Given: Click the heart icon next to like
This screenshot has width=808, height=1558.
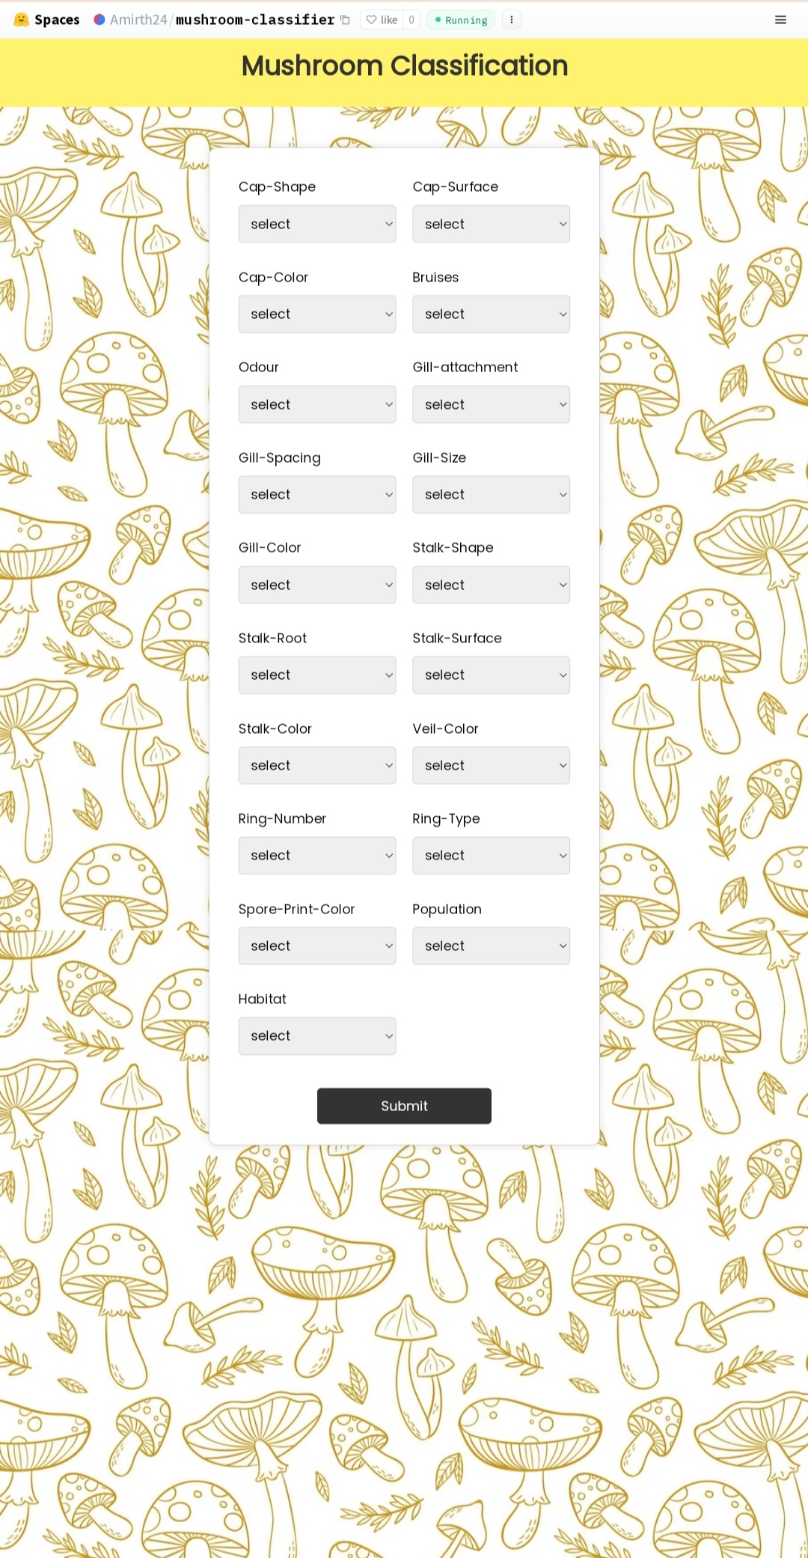Looking at the screenshot, I should [371, 19].
